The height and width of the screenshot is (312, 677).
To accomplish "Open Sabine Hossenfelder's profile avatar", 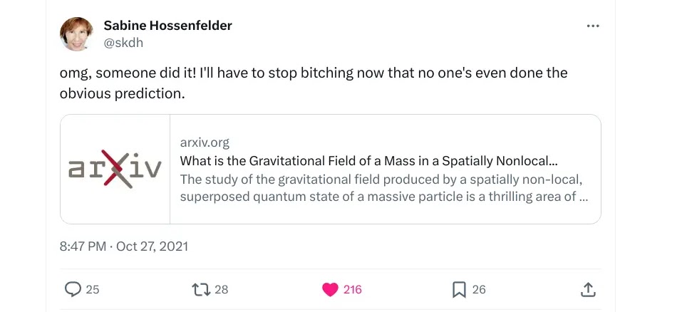I will coord(76,33).
